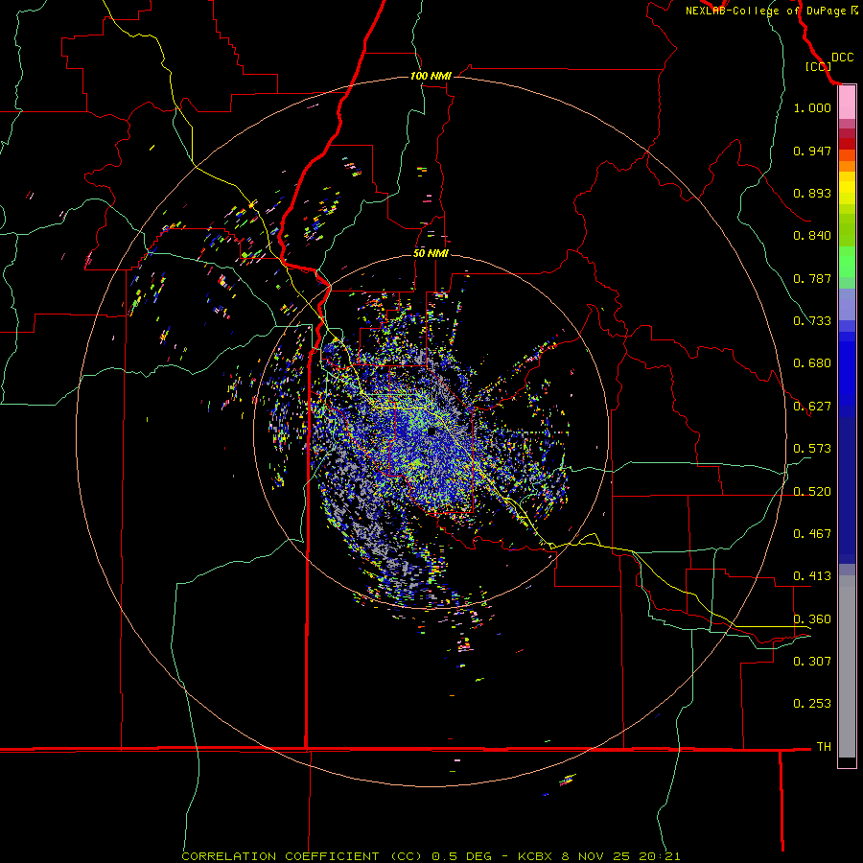Click the DCC label above the color bar
The image size is (863, 863).
point(842,58)
